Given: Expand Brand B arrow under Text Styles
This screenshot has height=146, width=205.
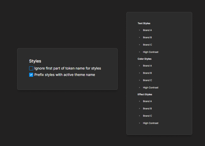Looking at the screenshot, I should pos(139,37).
